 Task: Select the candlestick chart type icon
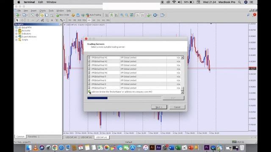click(111, 15)
